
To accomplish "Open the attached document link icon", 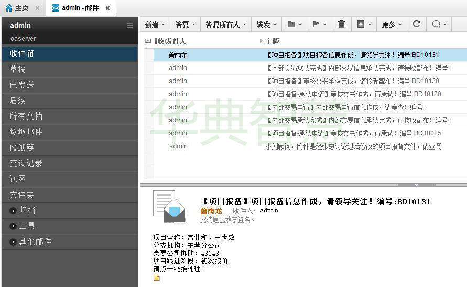I will tap(156, 278).
